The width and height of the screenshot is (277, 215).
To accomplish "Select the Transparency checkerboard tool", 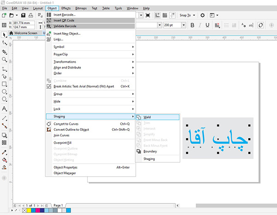I will [4, 142].
